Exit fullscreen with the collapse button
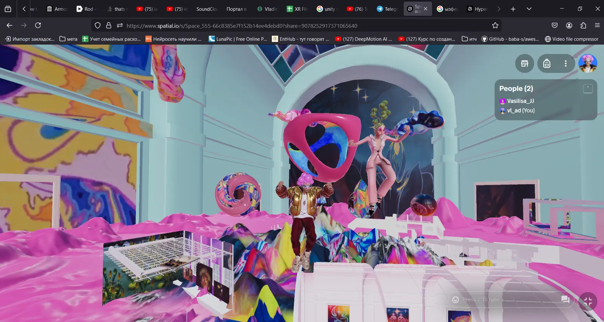Viewport: 604px width, 322px height. pos(588,301)
